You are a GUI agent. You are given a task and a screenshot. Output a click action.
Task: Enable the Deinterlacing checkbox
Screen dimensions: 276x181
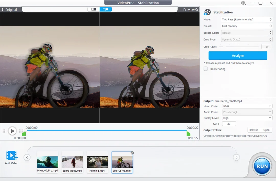click(x=206, y=69)
